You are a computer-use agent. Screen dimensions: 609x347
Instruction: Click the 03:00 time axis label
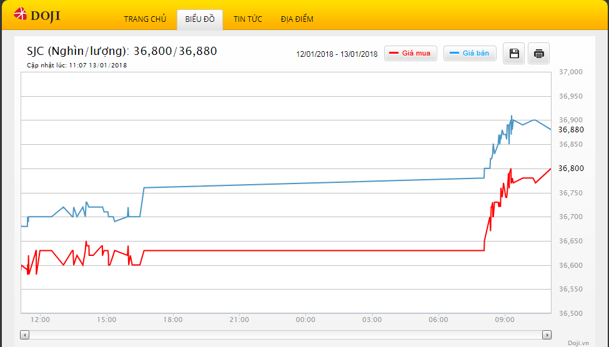click(372, 320)
